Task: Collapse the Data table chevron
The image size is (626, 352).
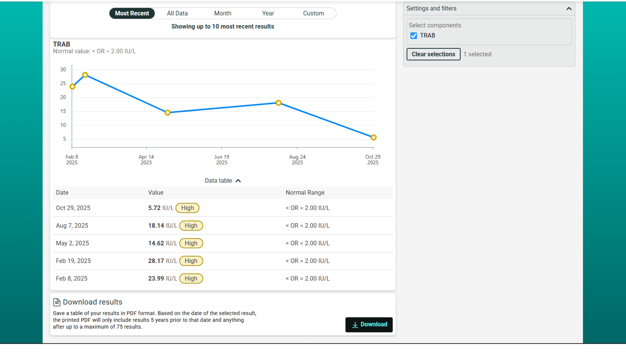Action: tap(238, 181)
